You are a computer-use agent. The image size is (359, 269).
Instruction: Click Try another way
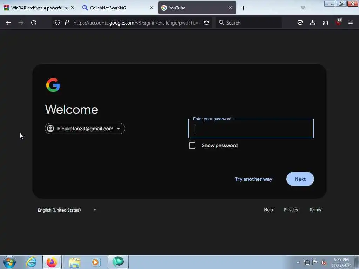tap(253, 179)
